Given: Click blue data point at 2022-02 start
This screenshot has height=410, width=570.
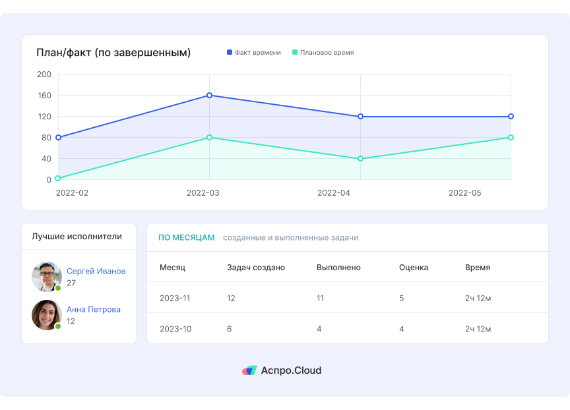Looking at the screenshot, I should 58,138.
